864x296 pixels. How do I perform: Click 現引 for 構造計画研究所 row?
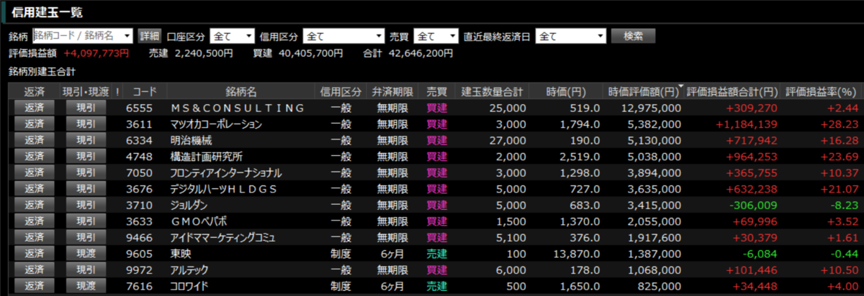click(x=86, y=156)
